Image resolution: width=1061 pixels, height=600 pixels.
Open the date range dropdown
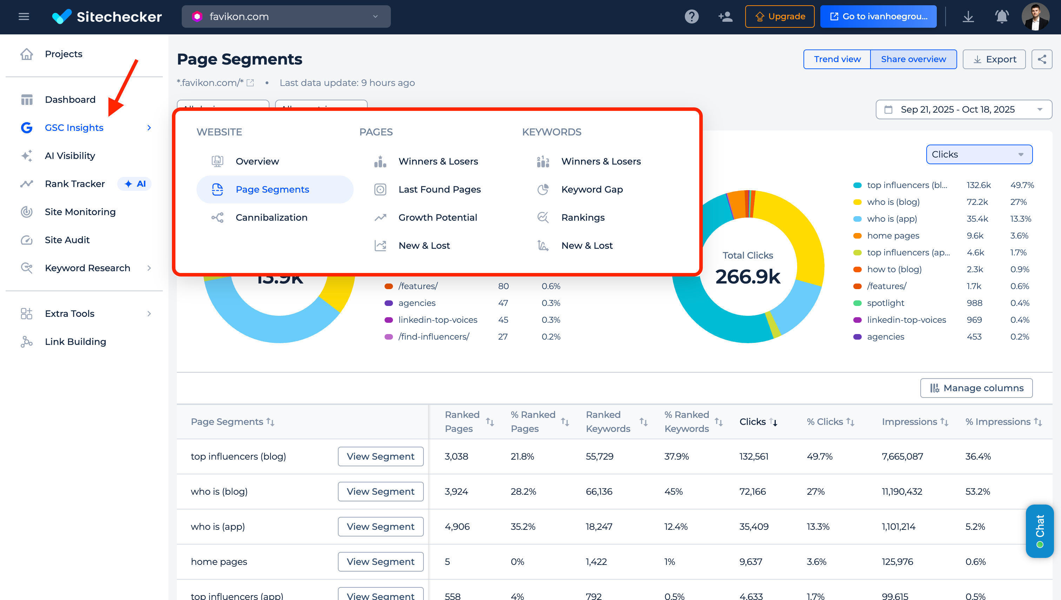coord(963,109)
